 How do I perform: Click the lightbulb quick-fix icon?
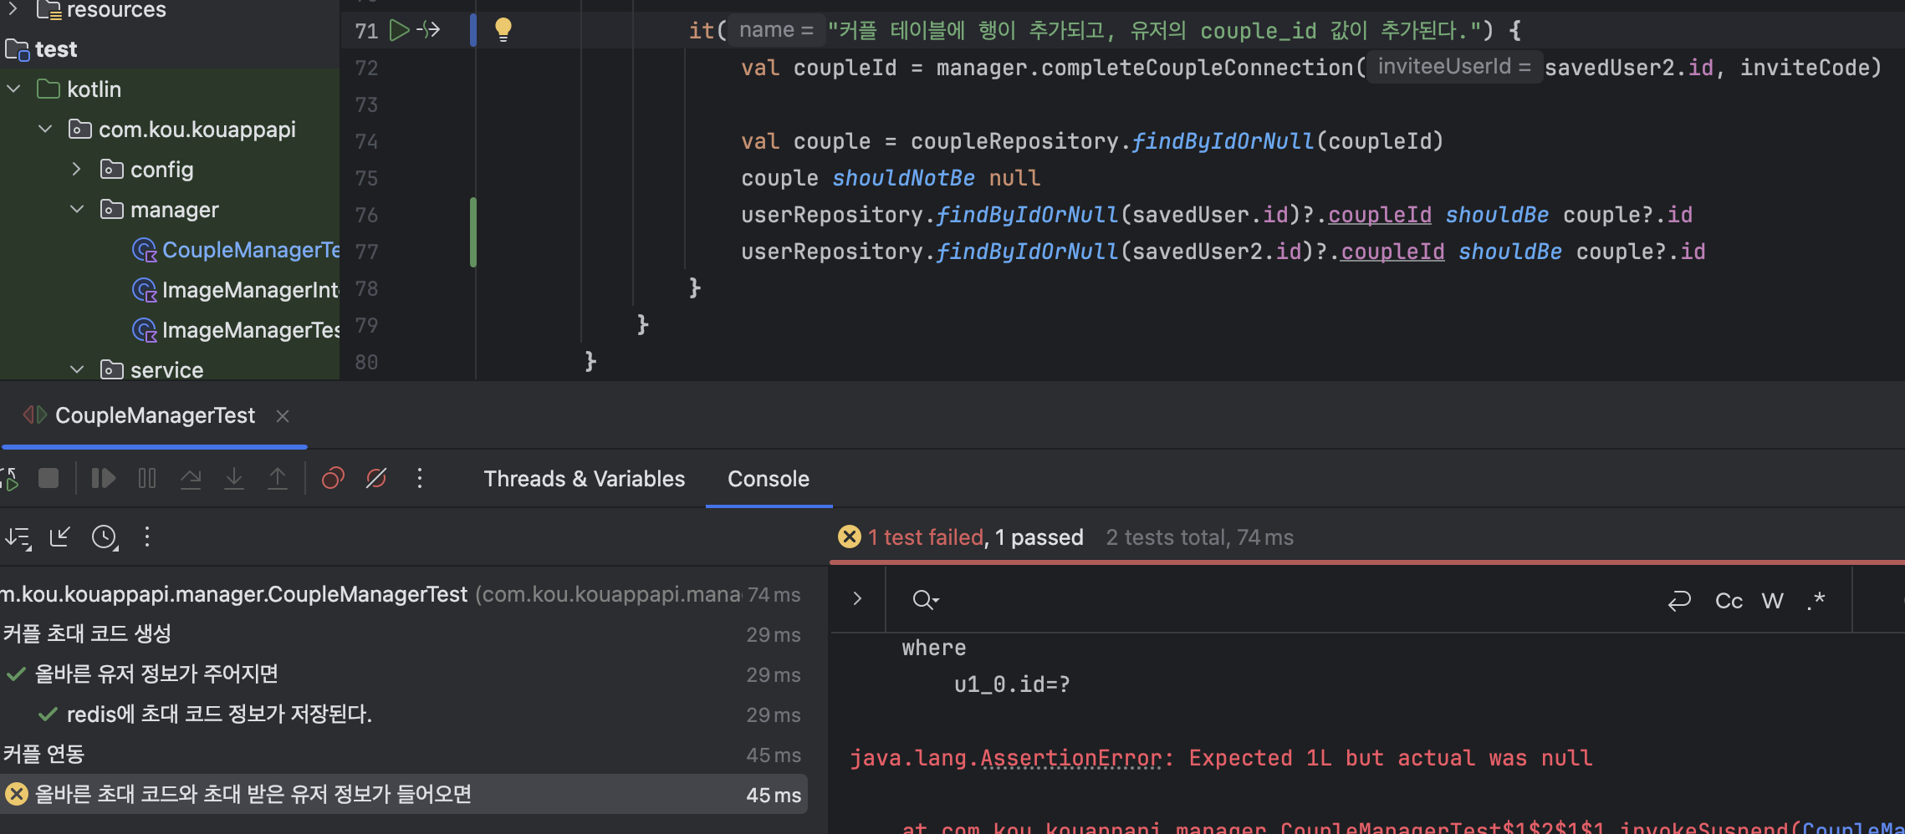click(x=503, y=30)
